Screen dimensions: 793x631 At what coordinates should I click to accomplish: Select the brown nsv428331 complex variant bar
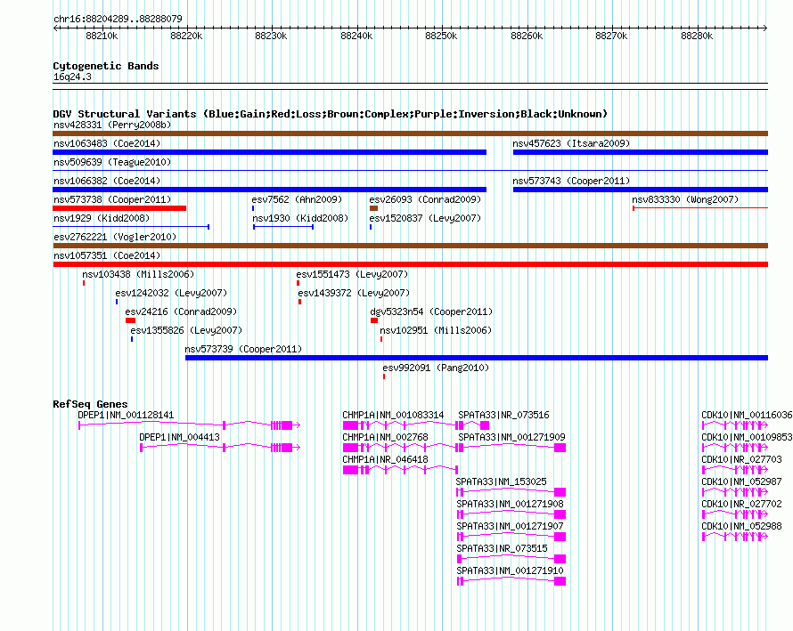click(x=410, y=133)
